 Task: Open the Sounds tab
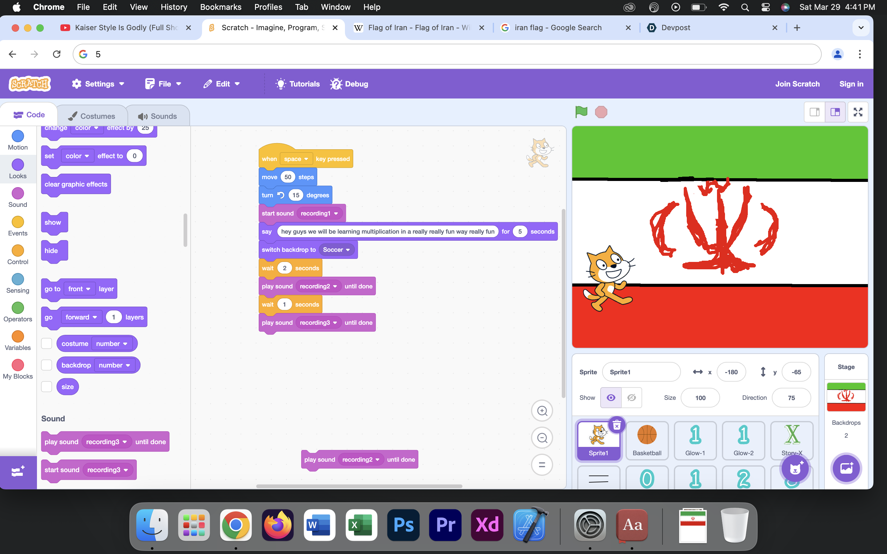pyautogui.click(x=158, y=116)
